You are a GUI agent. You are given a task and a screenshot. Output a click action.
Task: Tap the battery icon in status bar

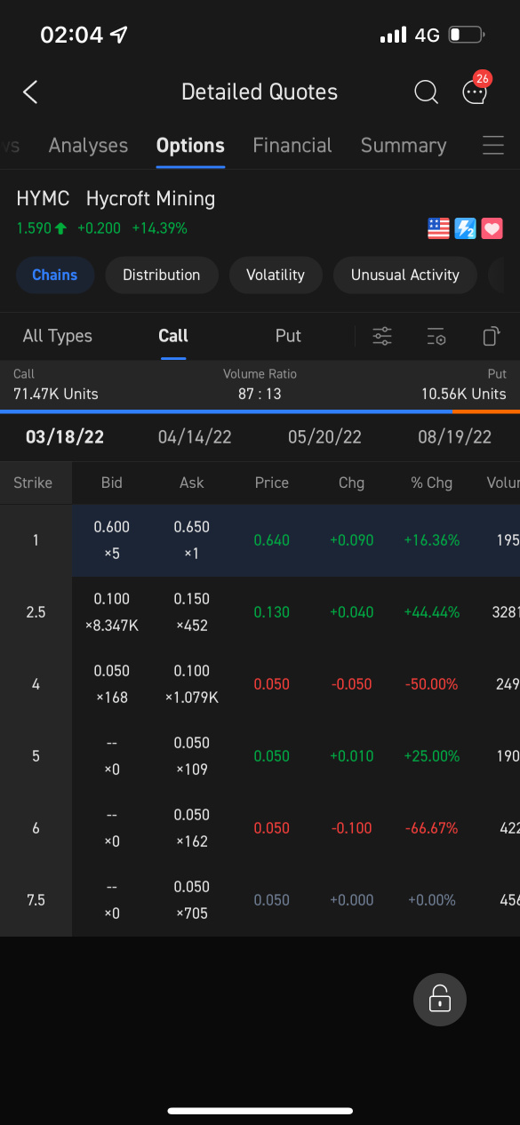click(466, 36)
